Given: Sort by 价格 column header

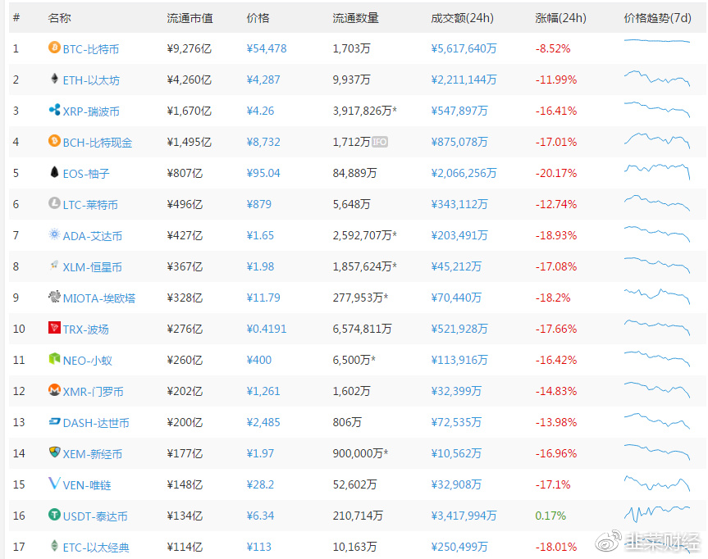Looking at the screenshot, I should pyautogui.click(x=258, y=18).
